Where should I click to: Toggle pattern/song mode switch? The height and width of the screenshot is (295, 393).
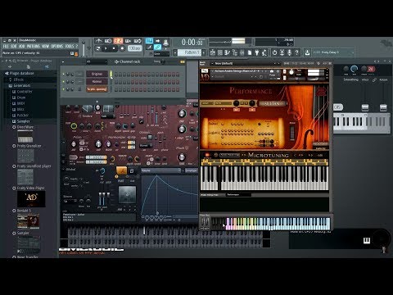click(97, 48)
